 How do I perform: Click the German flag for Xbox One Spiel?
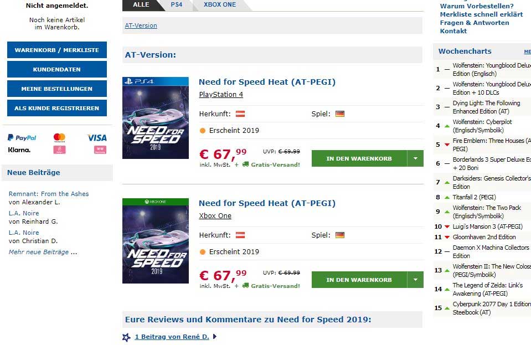pos(340,235)
